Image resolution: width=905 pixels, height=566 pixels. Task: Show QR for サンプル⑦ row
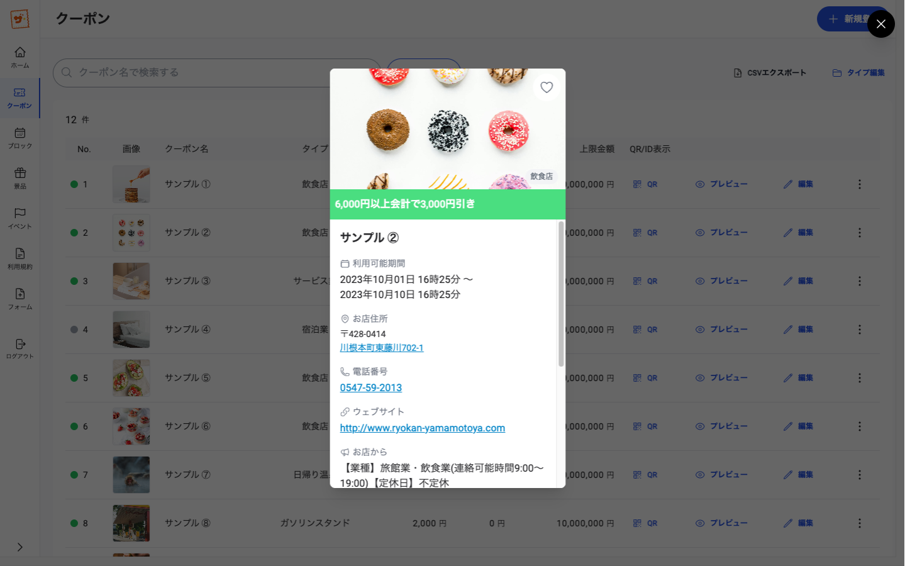coord(645,475)
